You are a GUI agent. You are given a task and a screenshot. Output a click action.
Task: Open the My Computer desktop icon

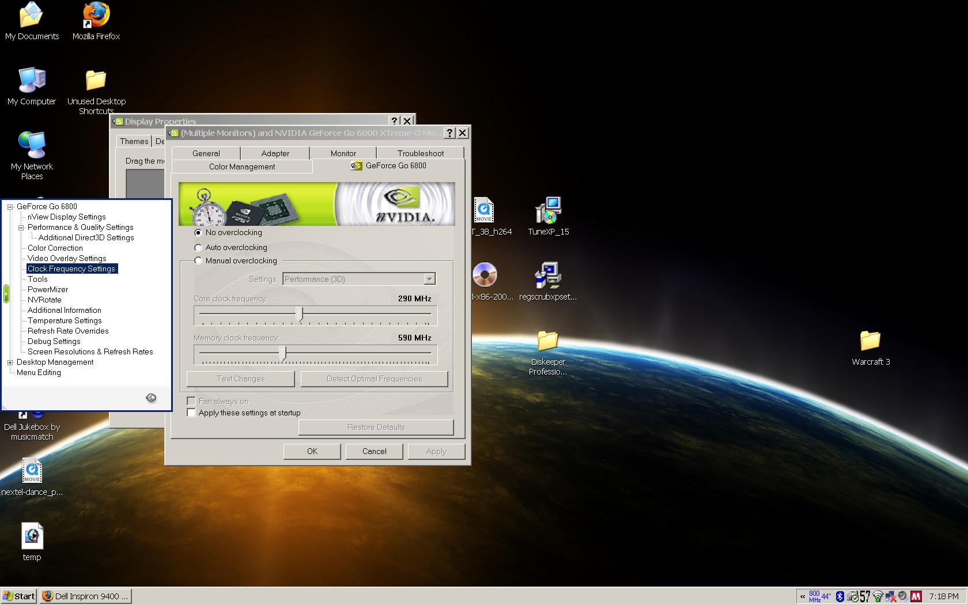[32, 86]
